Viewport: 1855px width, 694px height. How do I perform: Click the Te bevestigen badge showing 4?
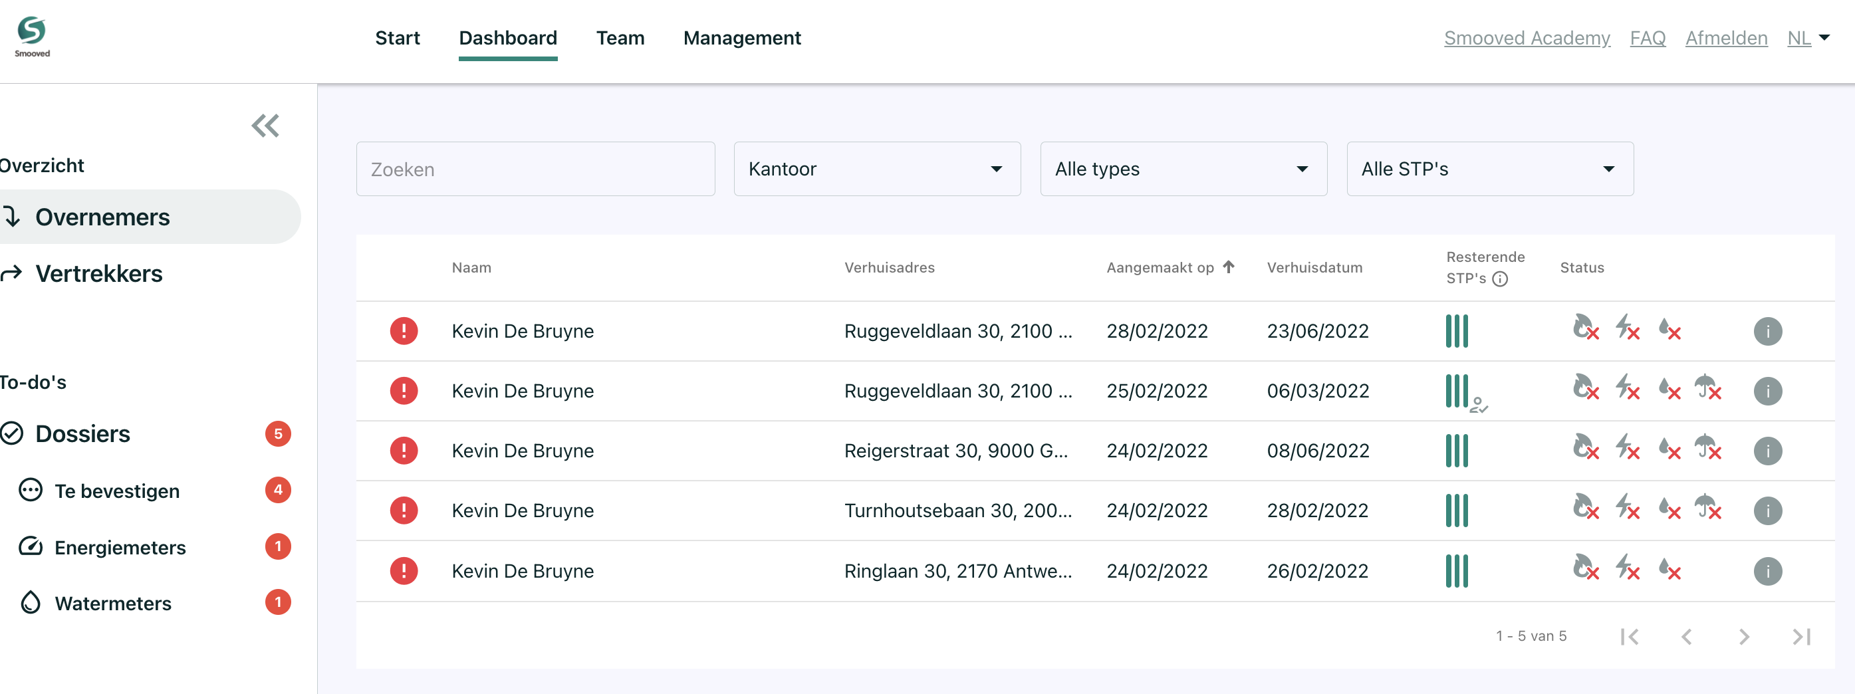pos(278,491)
